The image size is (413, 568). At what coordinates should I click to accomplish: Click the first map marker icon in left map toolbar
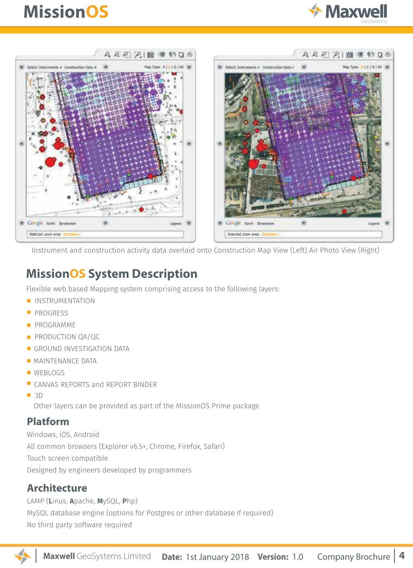click(x=162, y=54)
